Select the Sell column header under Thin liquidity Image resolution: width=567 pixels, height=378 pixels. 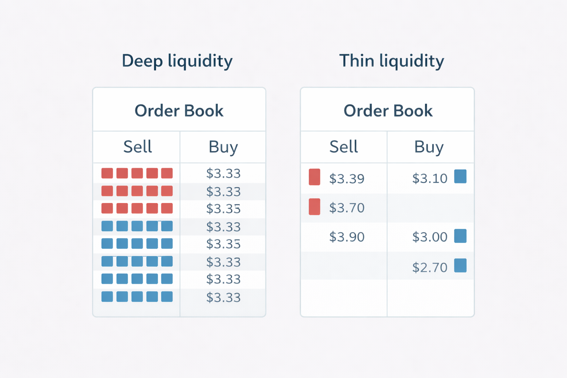tap(343, 147)
